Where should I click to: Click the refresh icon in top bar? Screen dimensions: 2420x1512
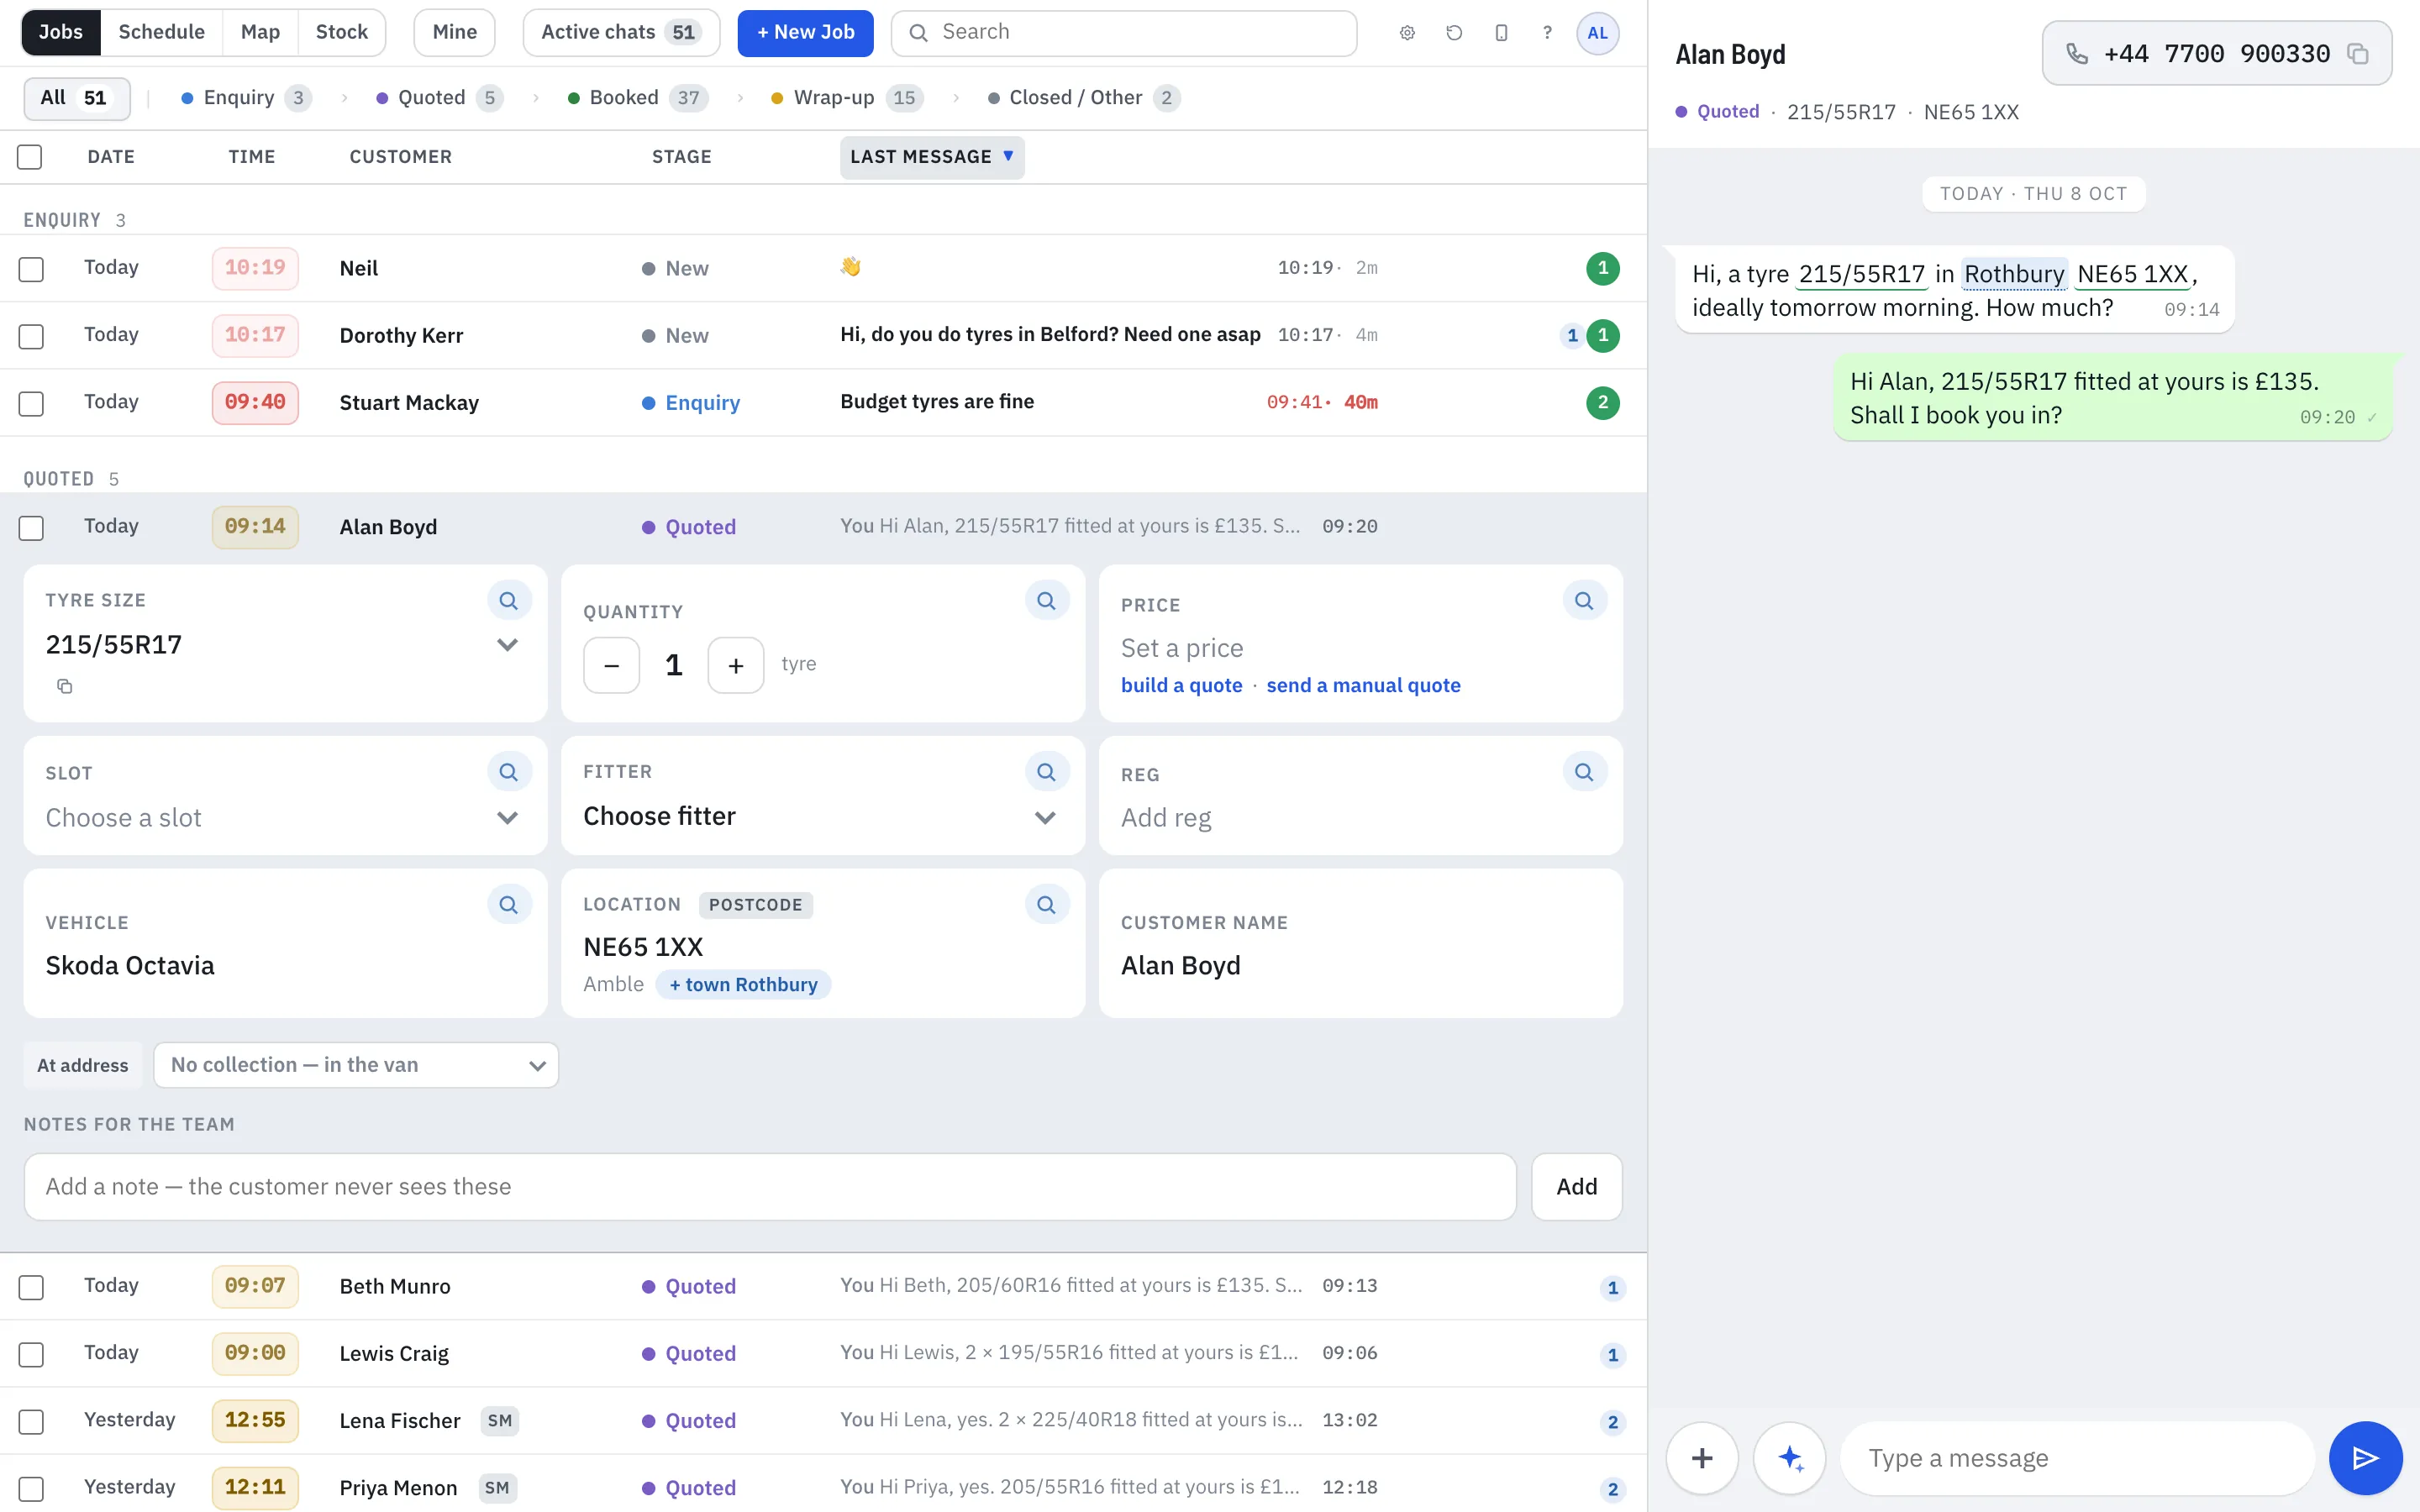pyautogui.click(x=1454, y=33)
